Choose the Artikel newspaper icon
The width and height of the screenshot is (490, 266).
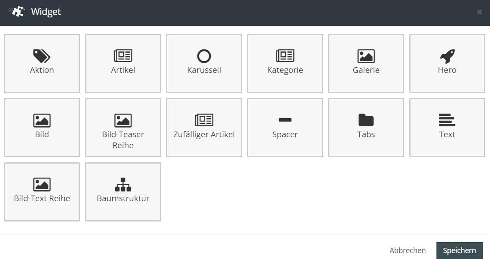click(123, 56)
